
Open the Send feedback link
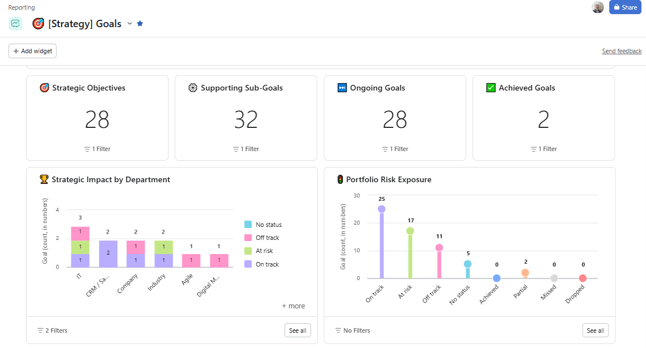point(622,51)
